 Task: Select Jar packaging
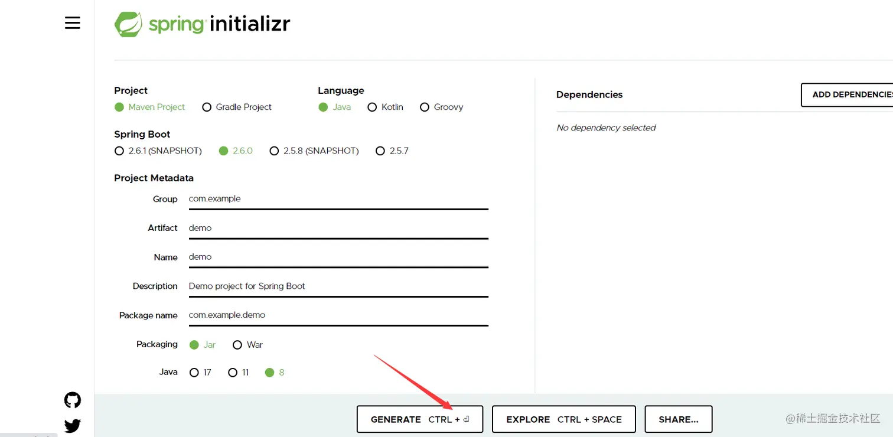(x=203, y=344)
